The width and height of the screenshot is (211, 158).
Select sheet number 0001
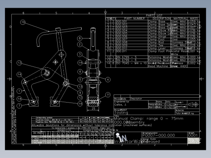point(193,135)
